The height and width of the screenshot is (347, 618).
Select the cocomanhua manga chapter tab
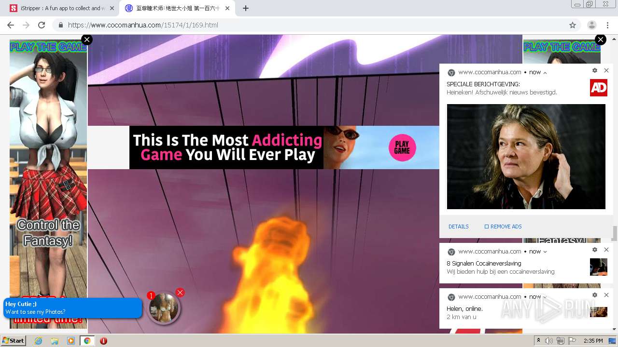tap(177, 8)
